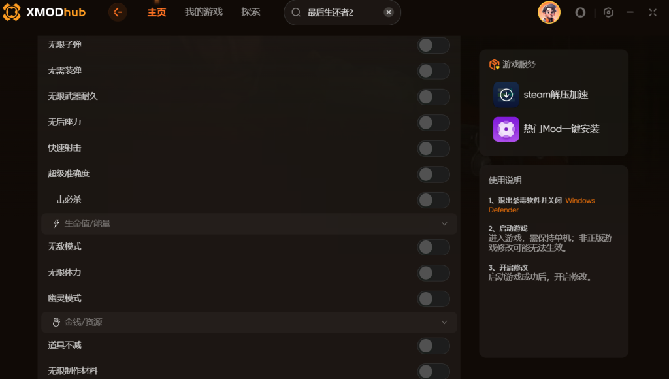Turn on 无限体力 switch
The height and width of the screenshot is (379, 669).
(433, 273)
